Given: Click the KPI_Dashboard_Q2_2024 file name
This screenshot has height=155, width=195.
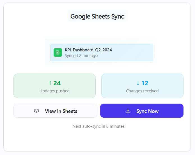Looking at the screenshot, I should pyautogui.click(x=88, y=50).
